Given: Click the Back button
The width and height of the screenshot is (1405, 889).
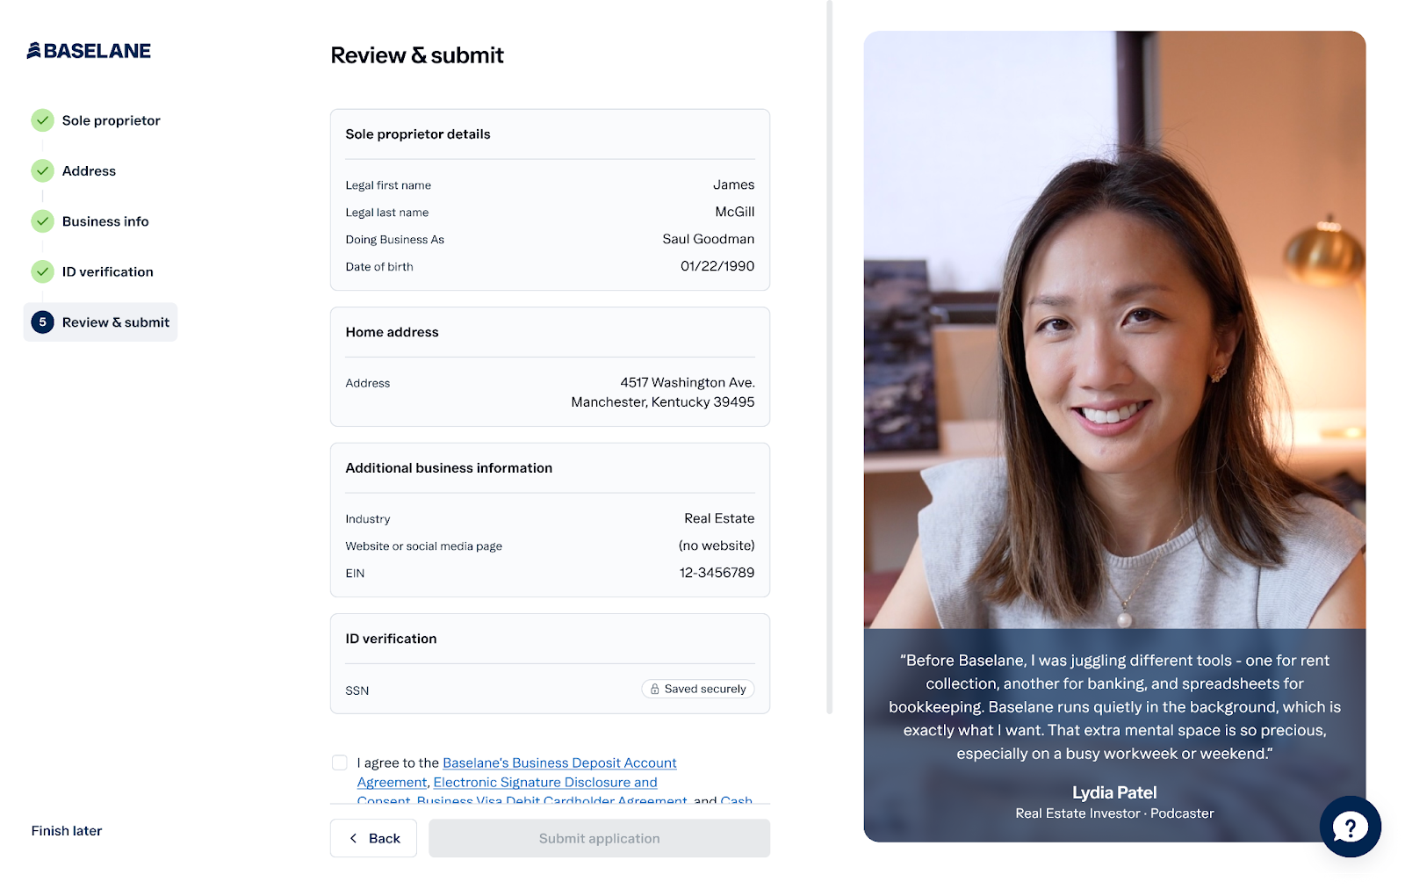Looking at the screenshot, I should 373,838.
